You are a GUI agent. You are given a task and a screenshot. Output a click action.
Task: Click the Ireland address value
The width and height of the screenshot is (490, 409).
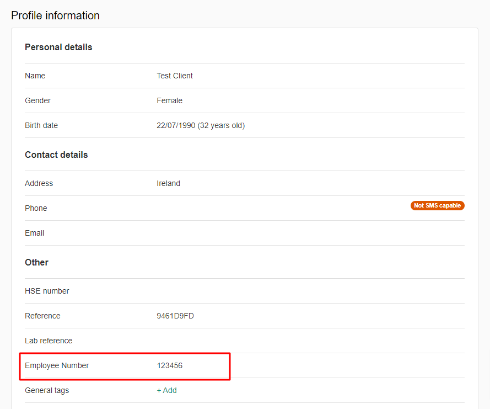168,183
